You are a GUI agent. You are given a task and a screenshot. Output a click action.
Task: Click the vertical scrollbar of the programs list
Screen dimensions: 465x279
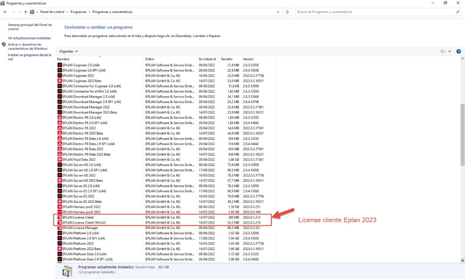[462, 157]
